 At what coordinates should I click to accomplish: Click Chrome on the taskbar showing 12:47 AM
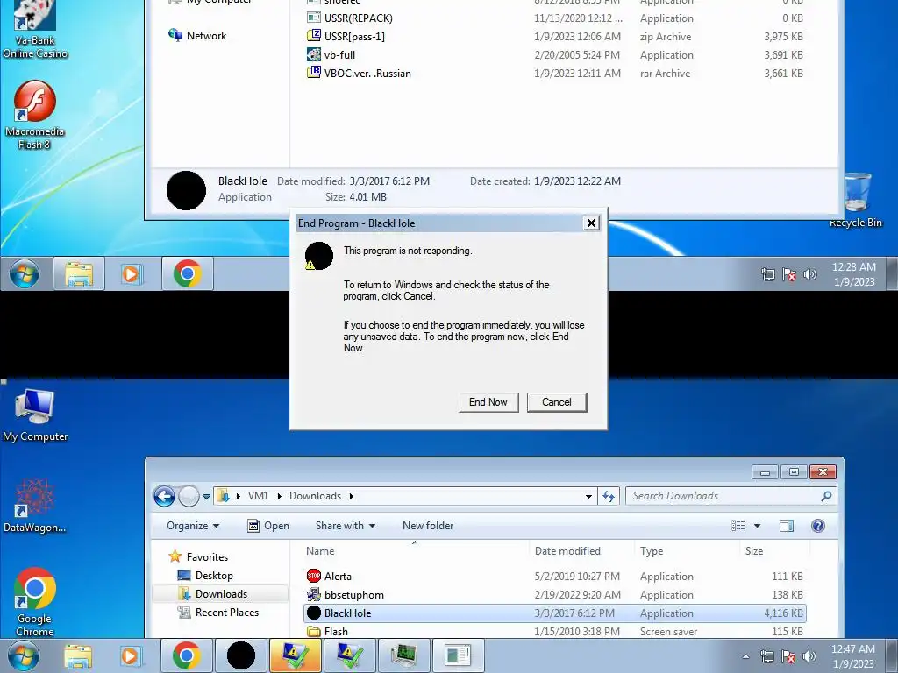186,655
